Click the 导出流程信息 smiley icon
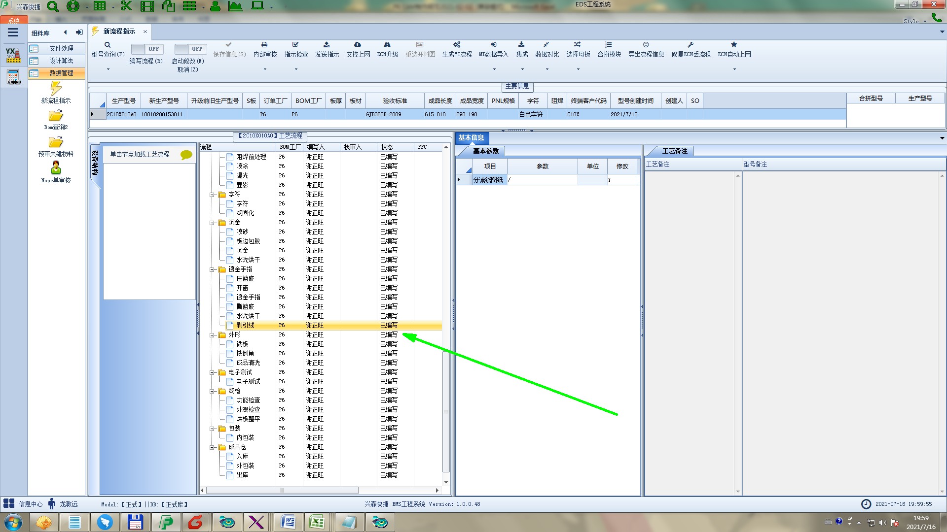This screenshot has height=532, width=947. (x=646, y=44)
